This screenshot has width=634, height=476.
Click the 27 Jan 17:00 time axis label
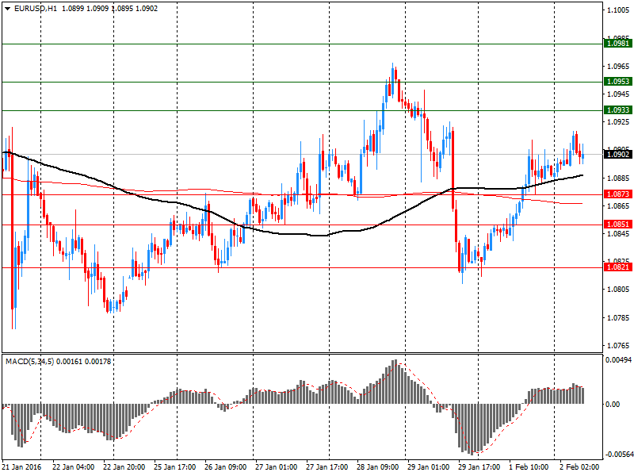click(x=327, y=467)
